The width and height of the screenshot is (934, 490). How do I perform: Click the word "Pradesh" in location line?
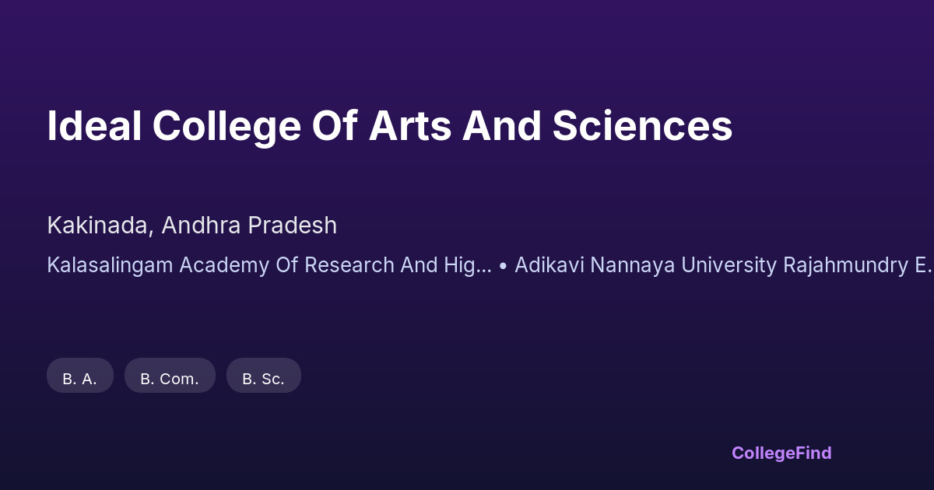coord(293,226)
